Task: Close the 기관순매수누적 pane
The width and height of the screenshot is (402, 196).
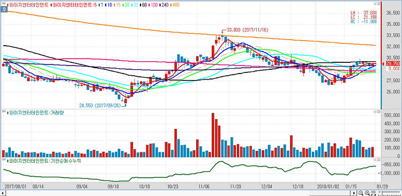Action: point(378,160)
